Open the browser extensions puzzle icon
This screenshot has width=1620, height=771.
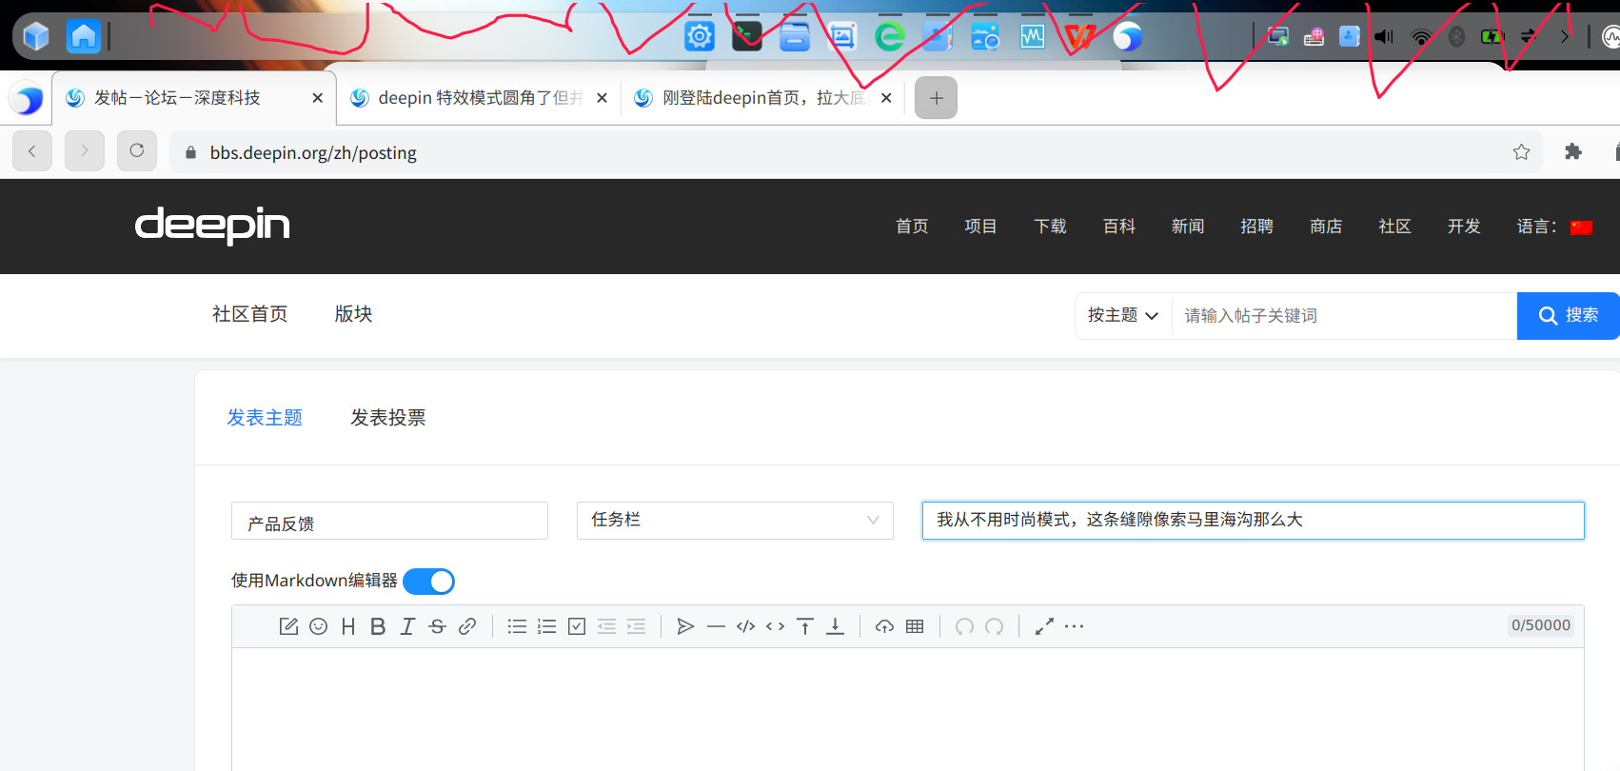coord(1573,152)
